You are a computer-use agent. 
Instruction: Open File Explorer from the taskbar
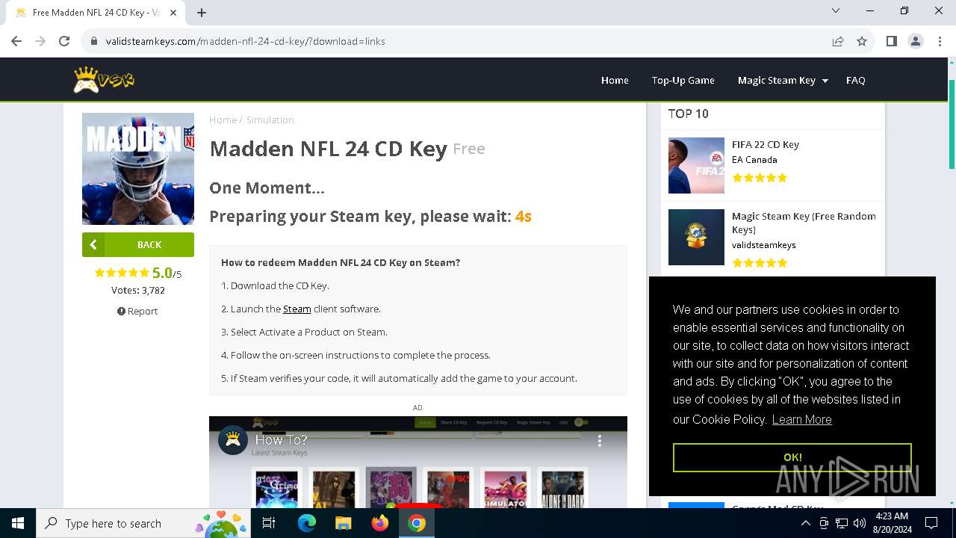click(343, 523)
